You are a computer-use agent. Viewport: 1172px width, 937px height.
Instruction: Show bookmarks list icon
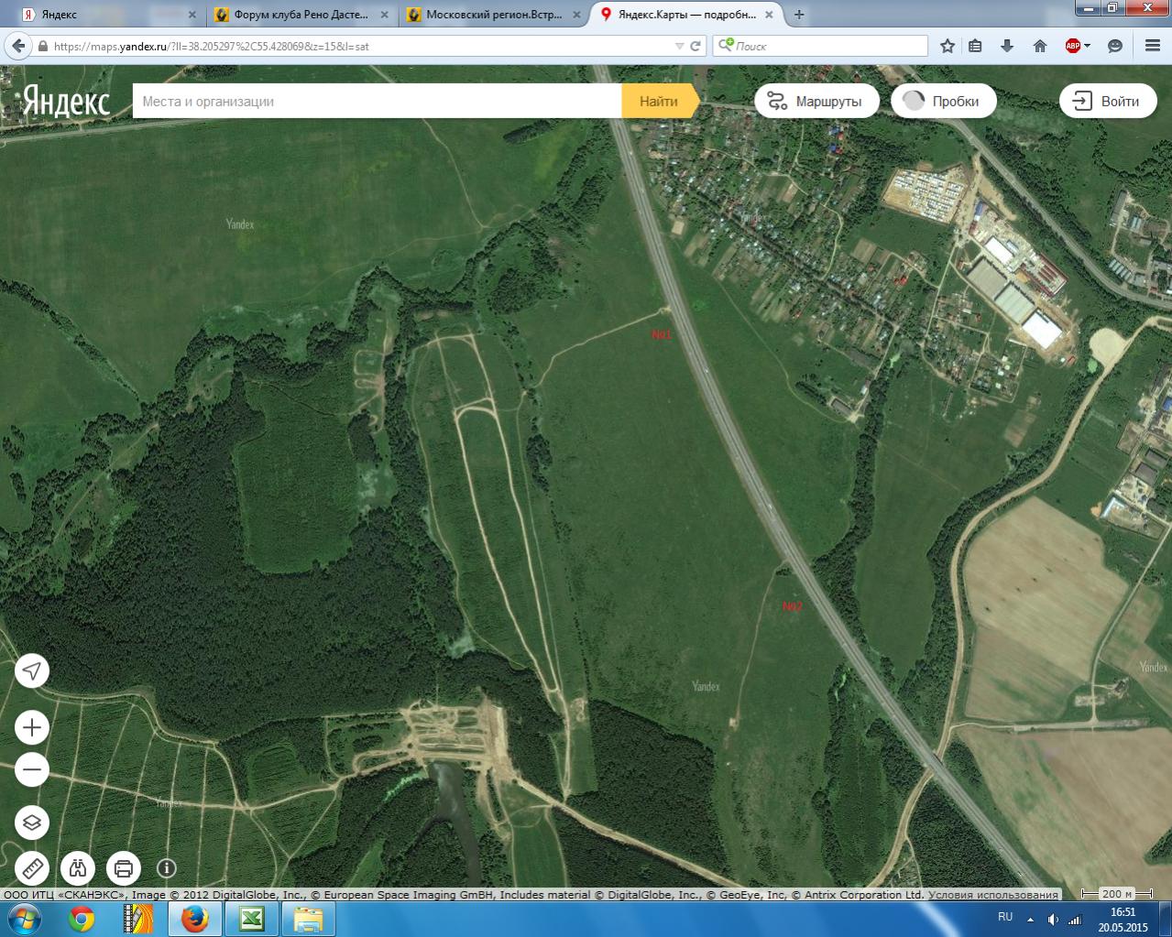click(x=976, y=46)
